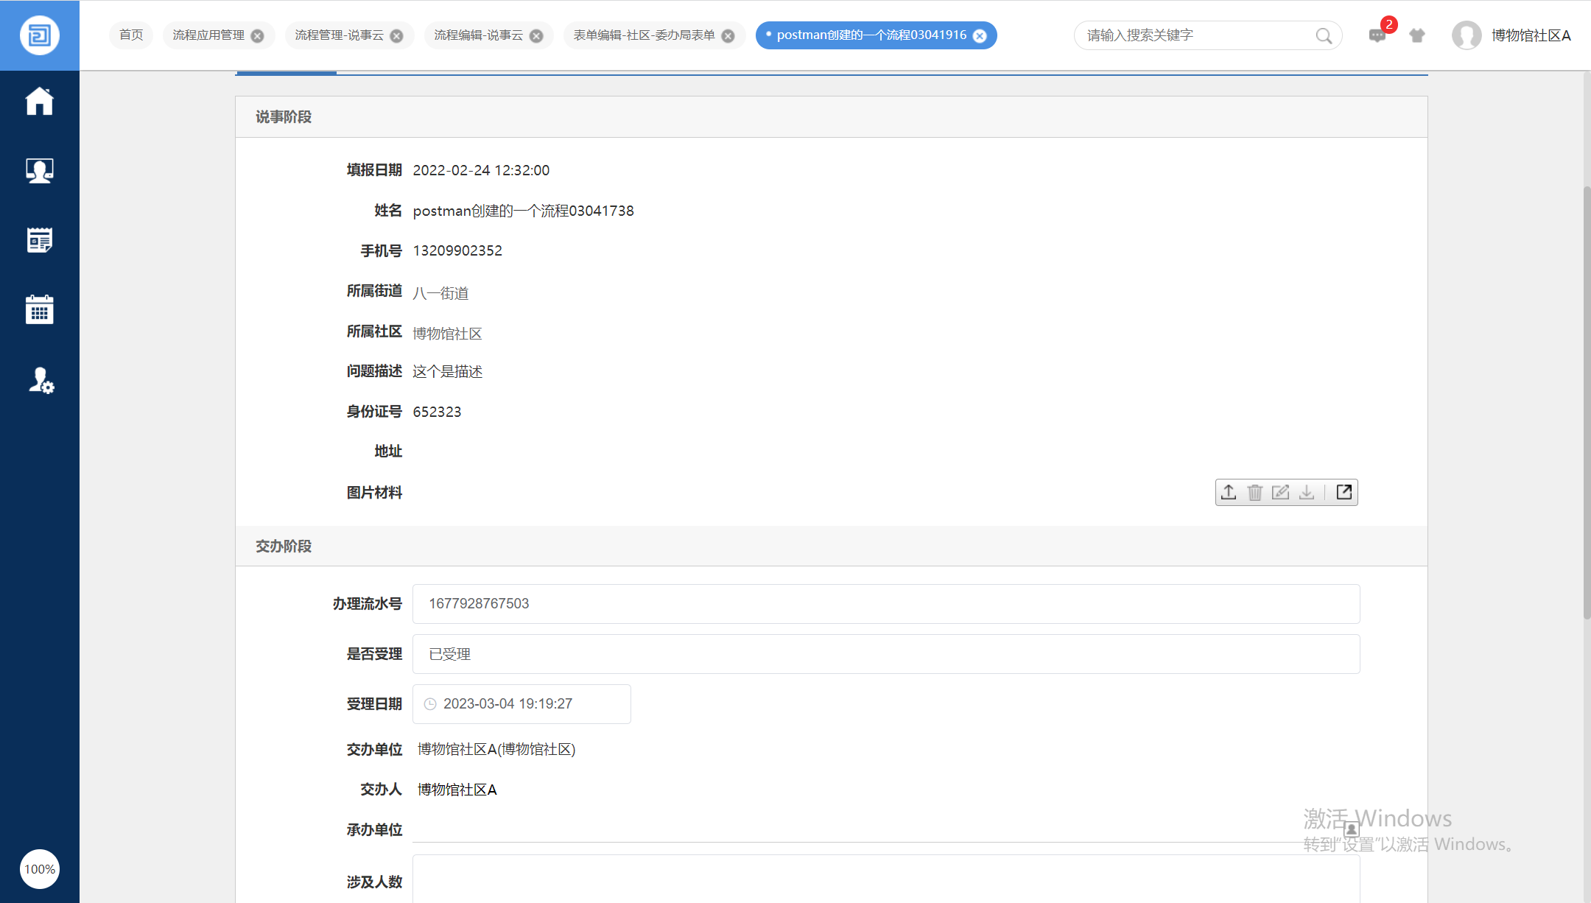Image resolution: width=1591 pixels, height=903 pixels.
Task: Switch to 流程应用管理 tab
Action: click(208, 35)
